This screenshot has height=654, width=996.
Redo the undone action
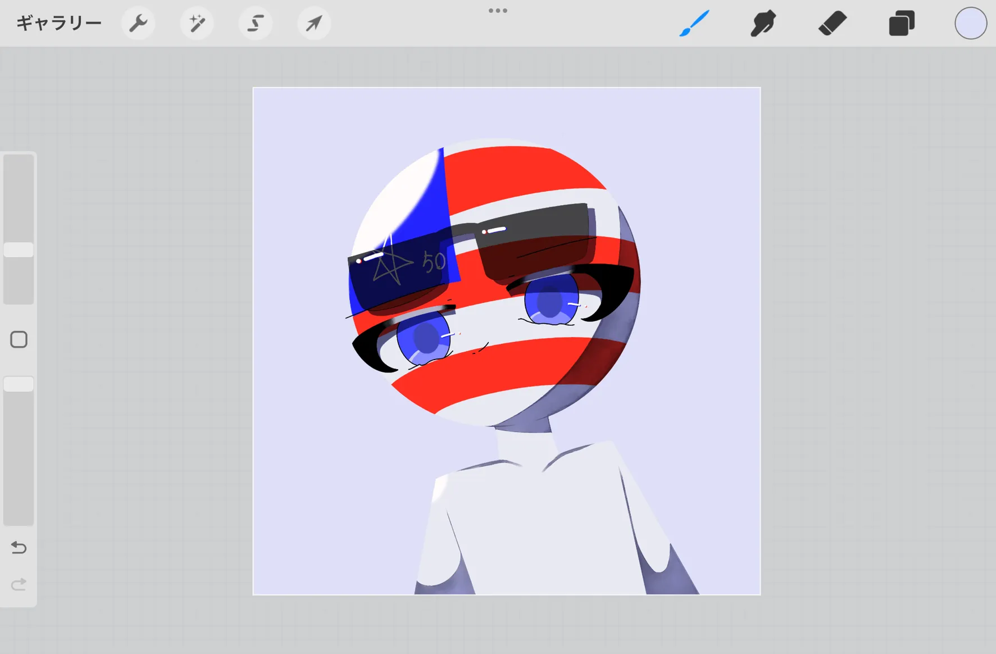[19, 584]
